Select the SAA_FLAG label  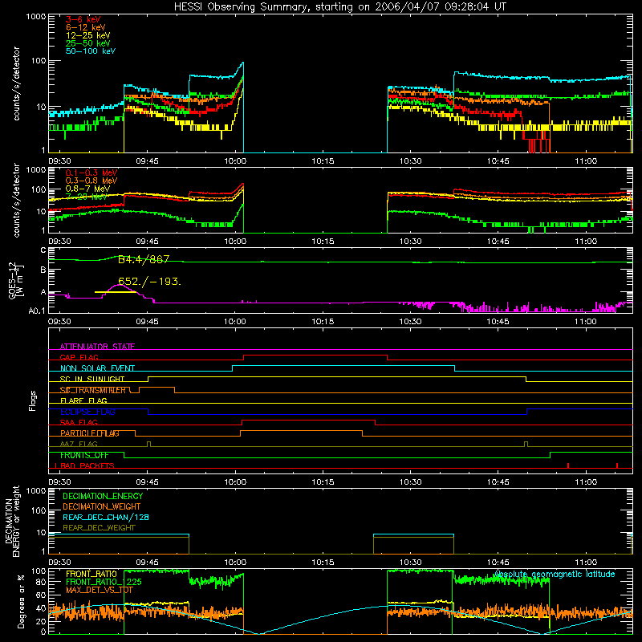click(79, 422)
